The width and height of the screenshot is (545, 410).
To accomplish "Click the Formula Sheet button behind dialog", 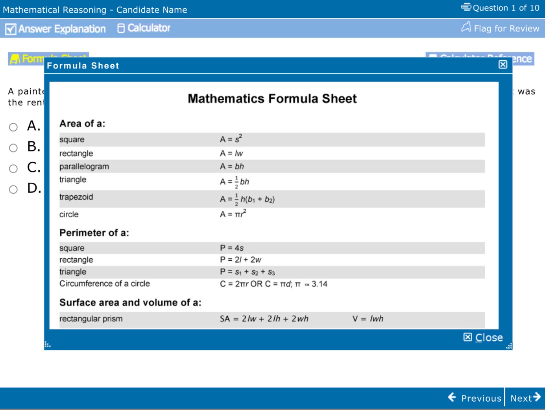I will 26,58.
